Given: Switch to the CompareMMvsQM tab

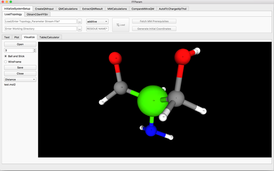Looking at the screenshot, I should [143, 9].
